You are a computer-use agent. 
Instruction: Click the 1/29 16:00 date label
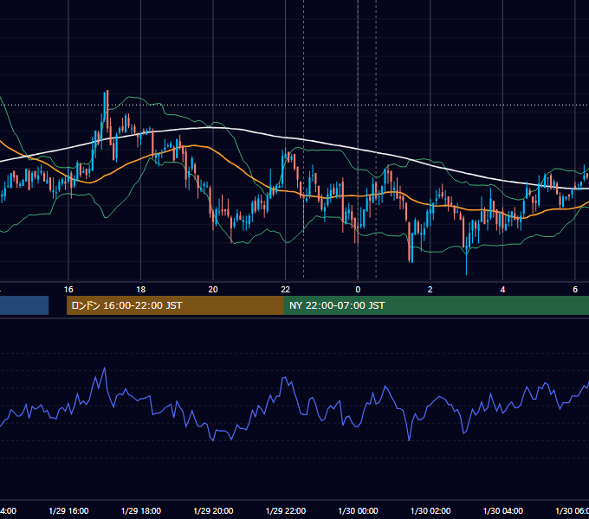(68, 510)
